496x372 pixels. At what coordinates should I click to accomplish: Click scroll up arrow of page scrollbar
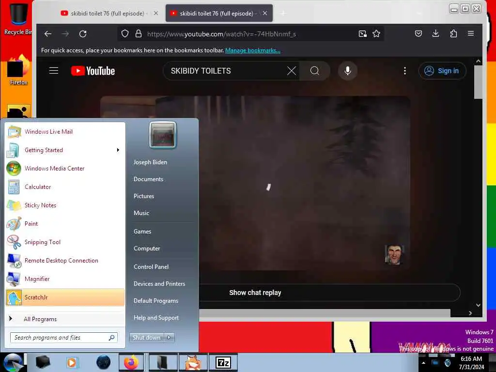click(x=478, y=61)
